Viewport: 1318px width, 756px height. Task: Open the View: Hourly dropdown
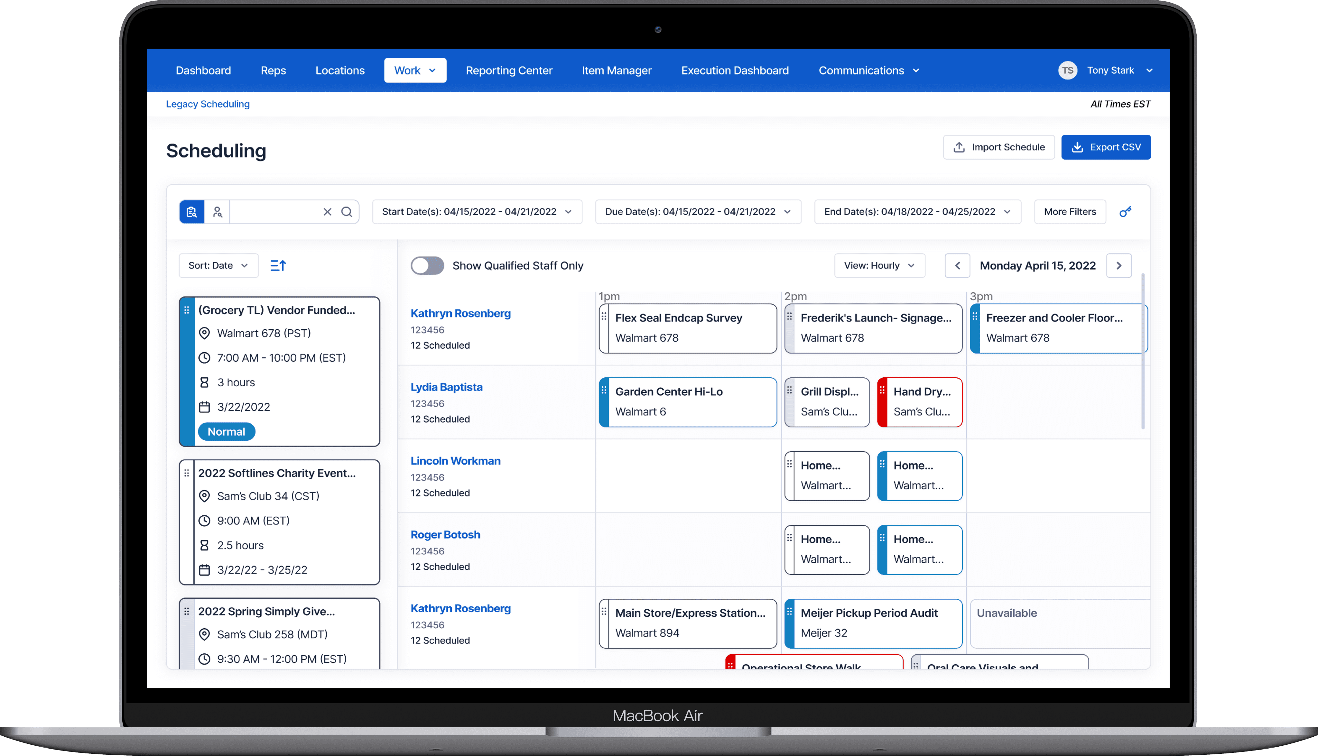[x=879, y=266]
